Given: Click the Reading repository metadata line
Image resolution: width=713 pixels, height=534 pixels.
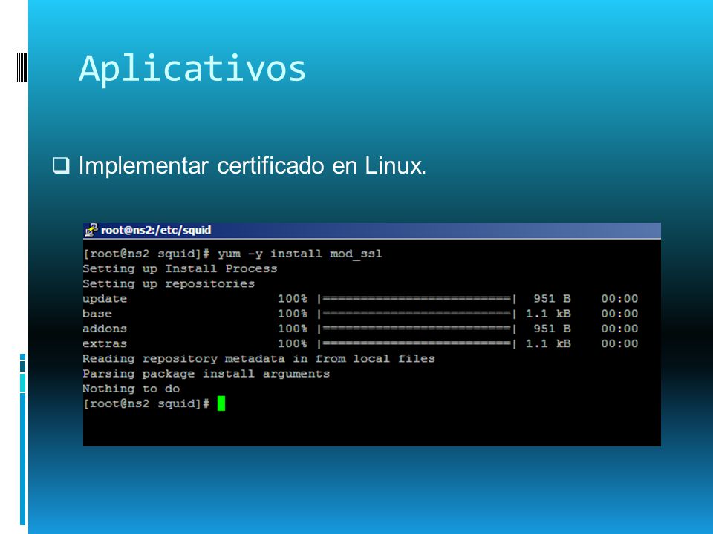Looking at the screenshot, I should [258, 359].
